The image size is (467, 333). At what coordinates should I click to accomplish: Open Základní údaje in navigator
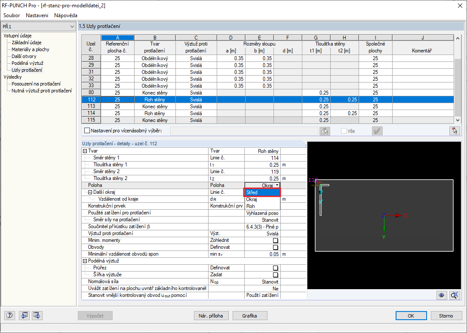pos(27,43)
